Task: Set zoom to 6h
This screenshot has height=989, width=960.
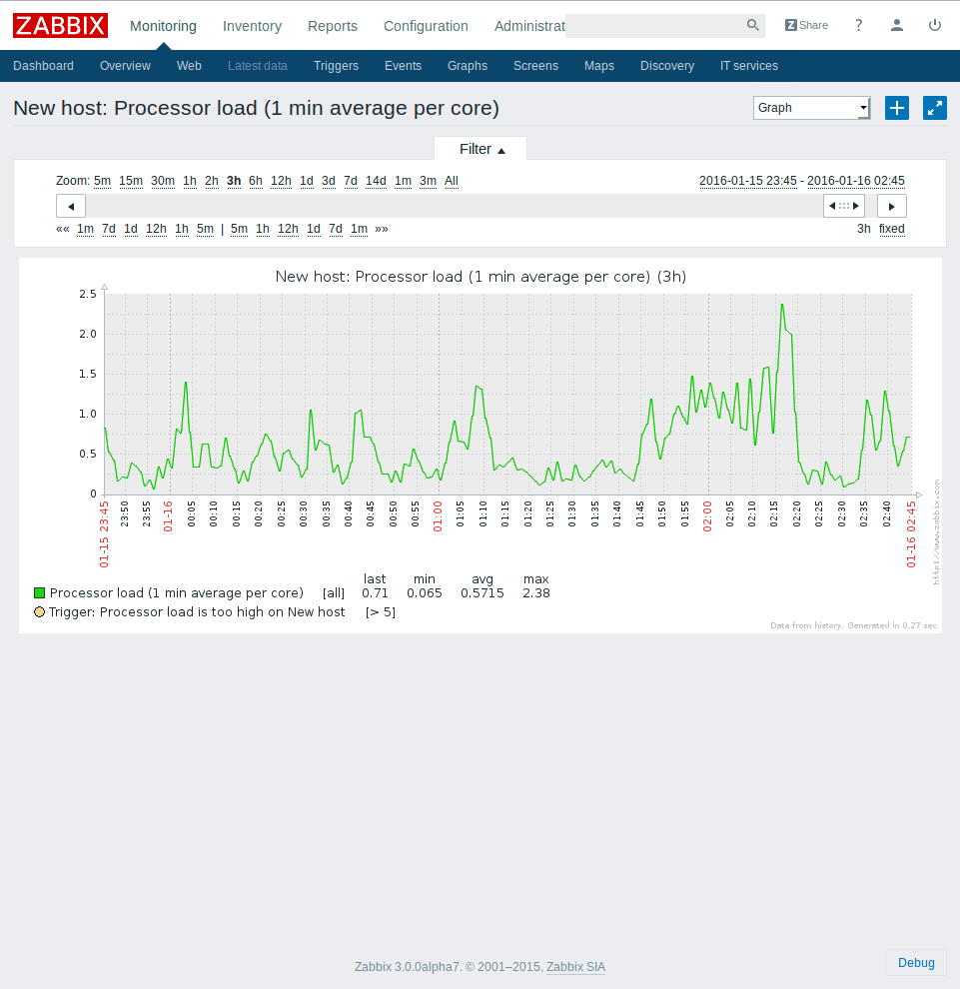Action: [x=256, y=181]
